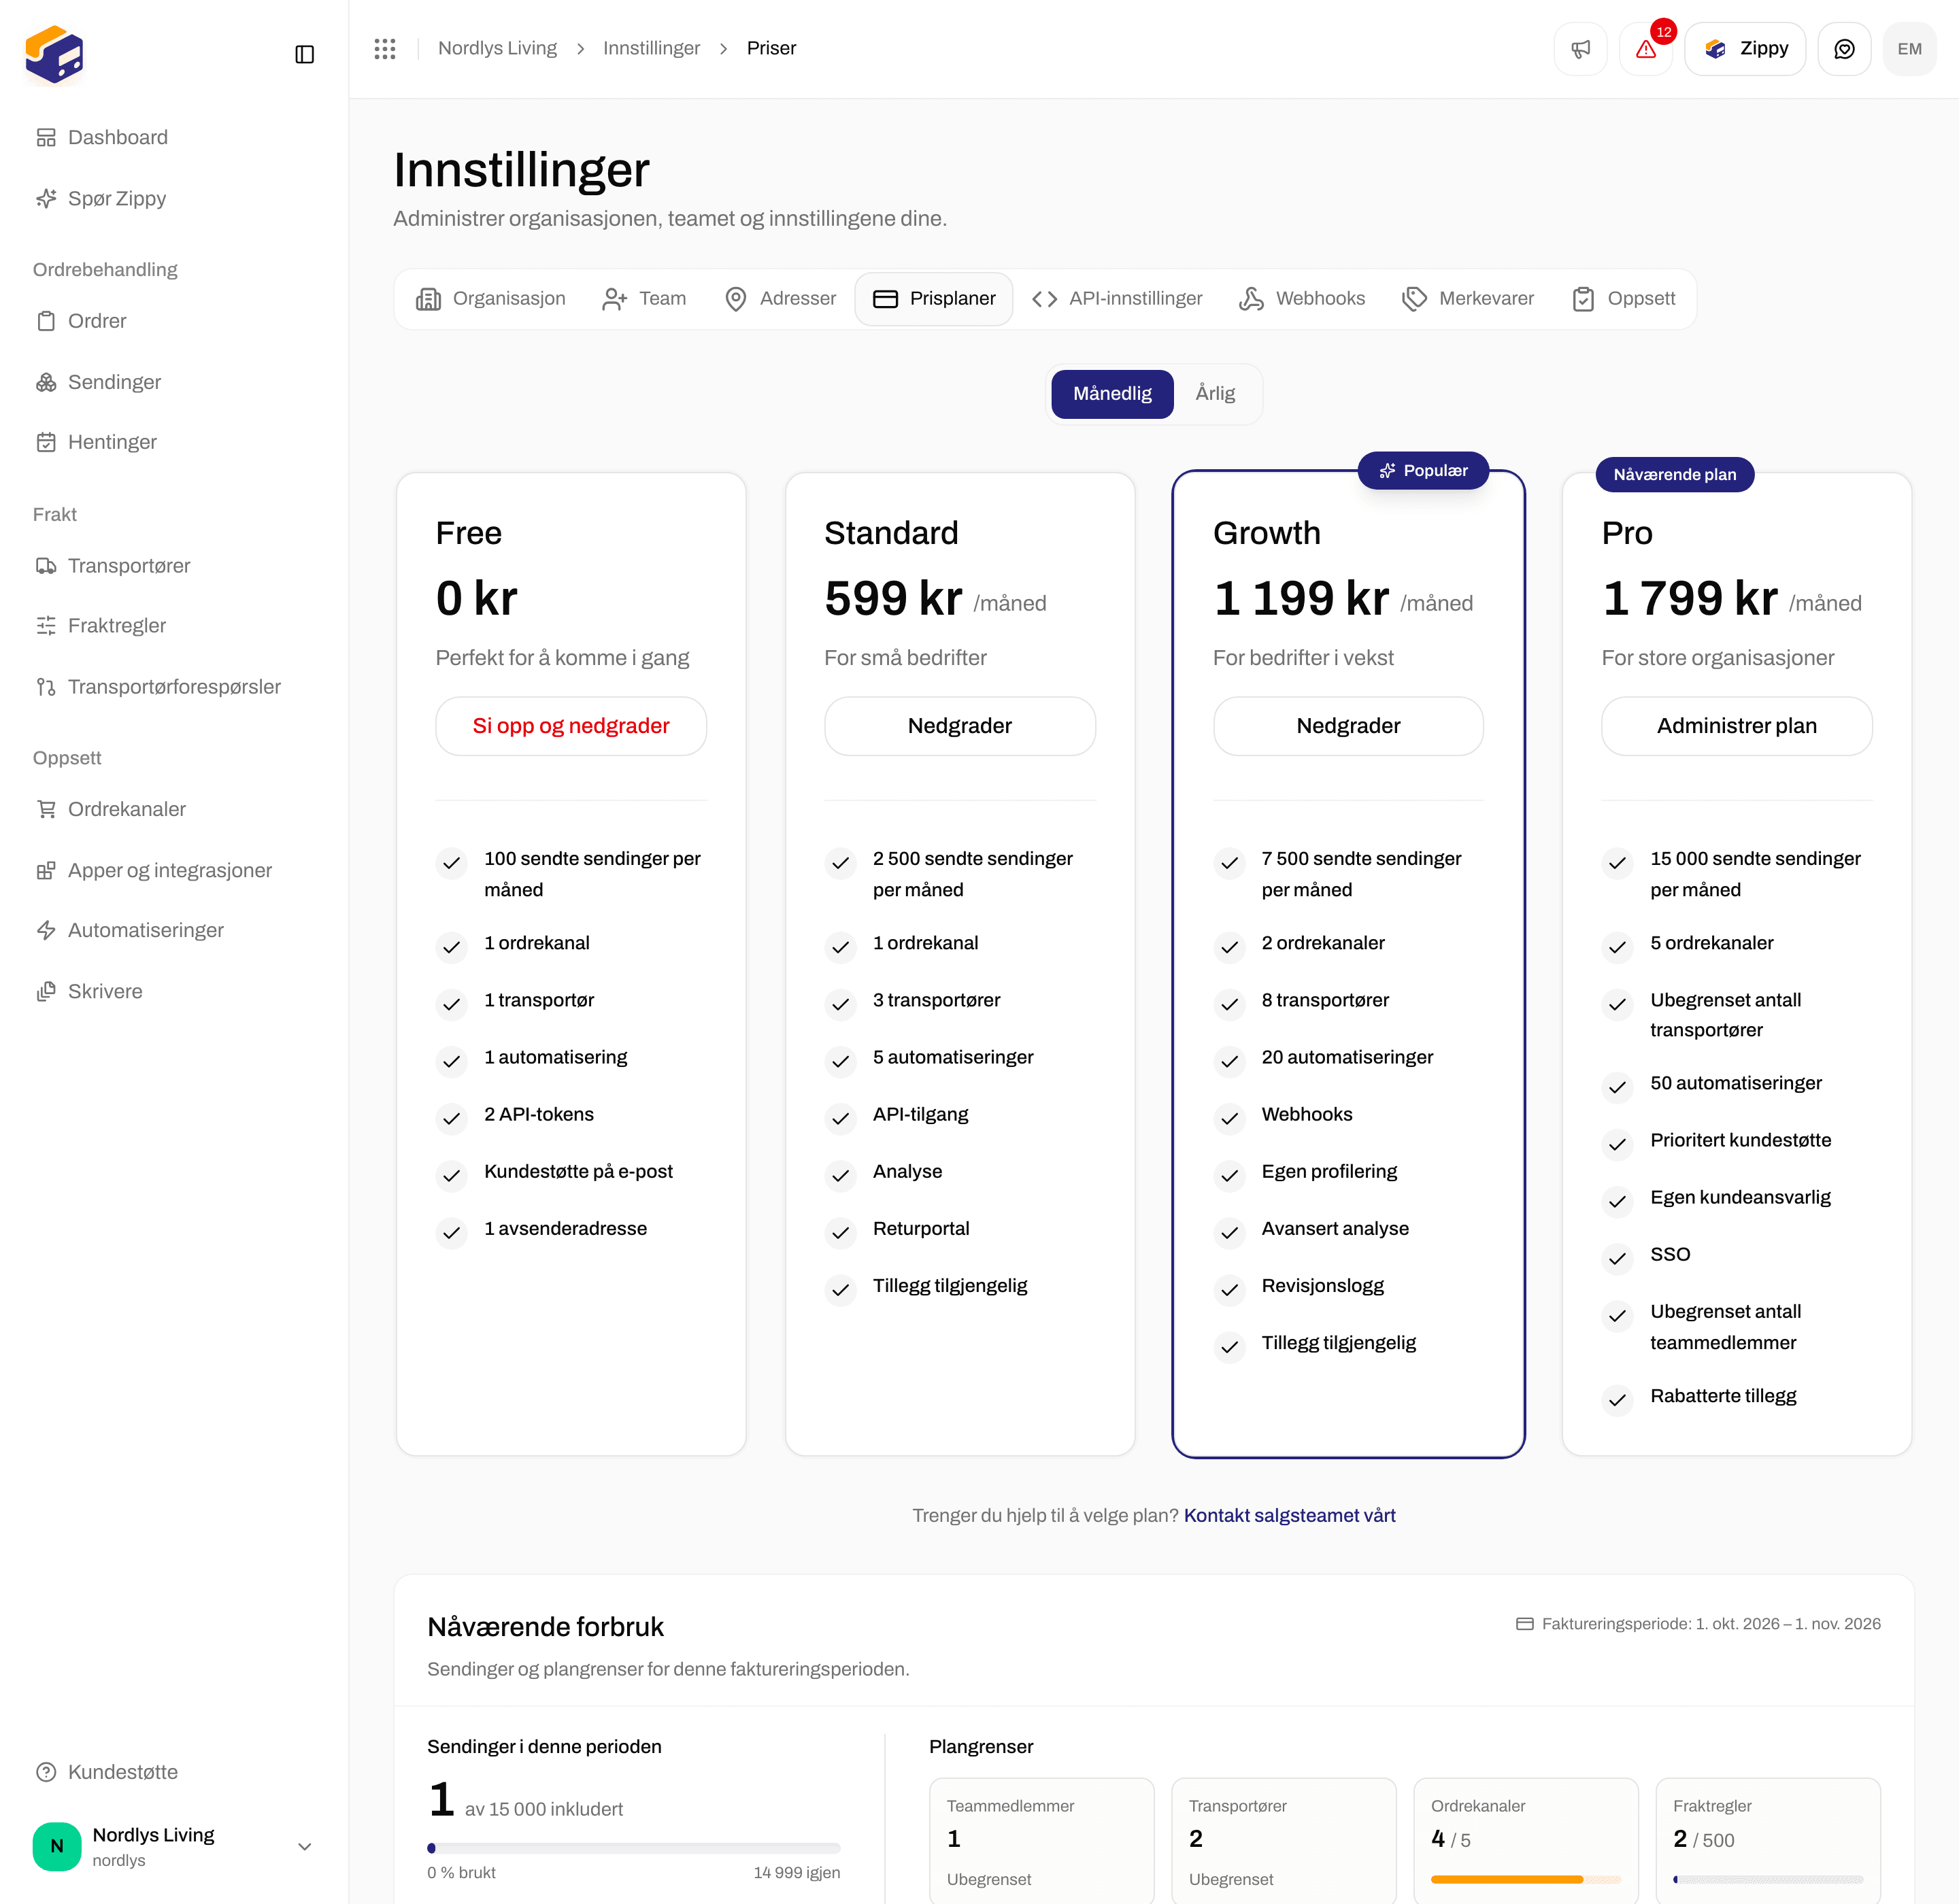1959x1904 pixels.
Task: Open the Oppsett tab
Action: 1623,299
